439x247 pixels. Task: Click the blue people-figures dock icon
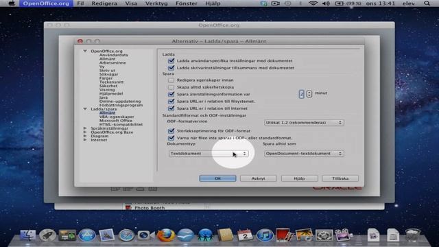pos(205,235)
